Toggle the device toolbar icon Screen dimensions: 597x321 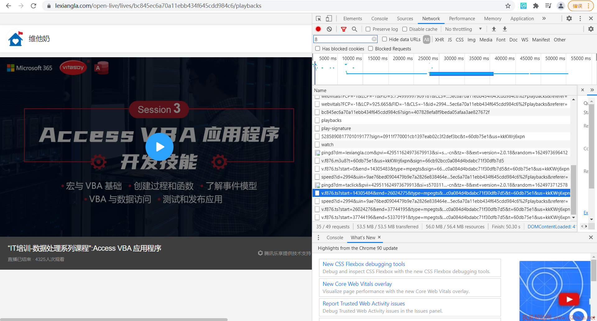[x=329, y=19]
